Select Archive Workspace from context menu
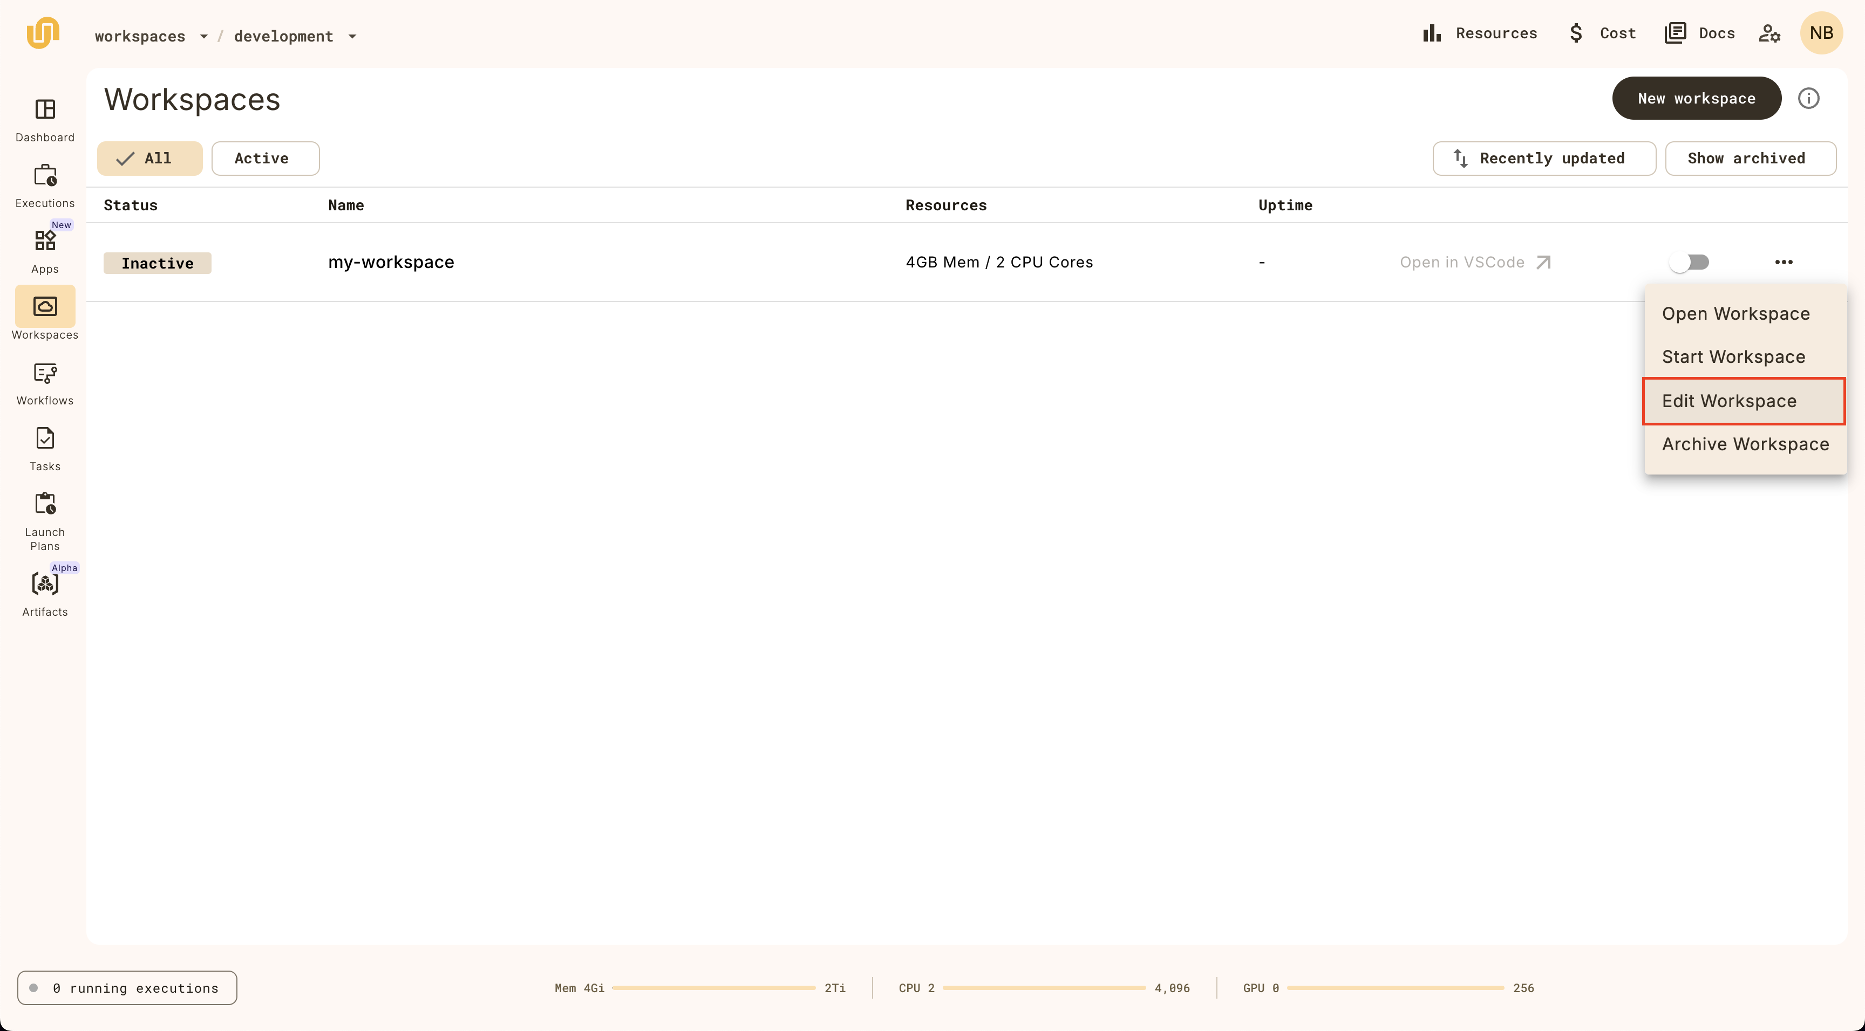This screenshot has height=1031, width=1865. tap(1746, 443)
